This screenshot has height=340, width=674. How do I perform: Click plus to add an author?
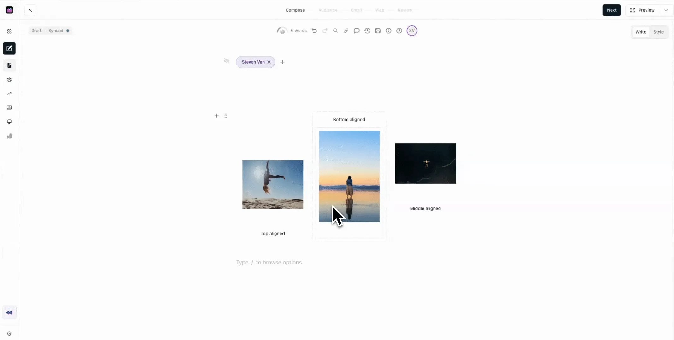click(282, 62)
